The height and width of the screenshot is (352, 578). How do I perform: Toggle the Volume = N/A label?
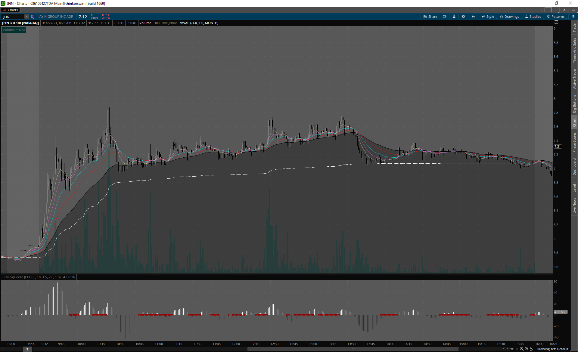point(14,30)
